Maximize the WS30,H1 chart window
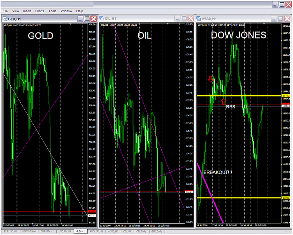This screenshot has width=293, height=235. 280,18
